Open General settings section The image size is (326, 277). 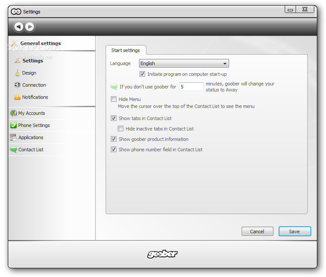click(x=52, y=43)
